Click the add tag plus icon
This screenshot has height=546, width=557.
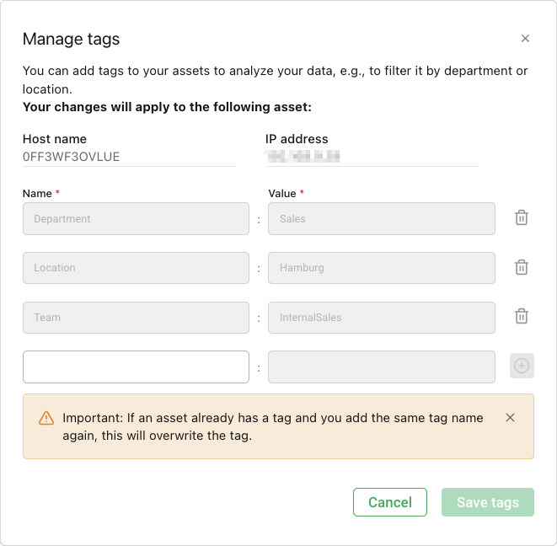tap(522, 366)
